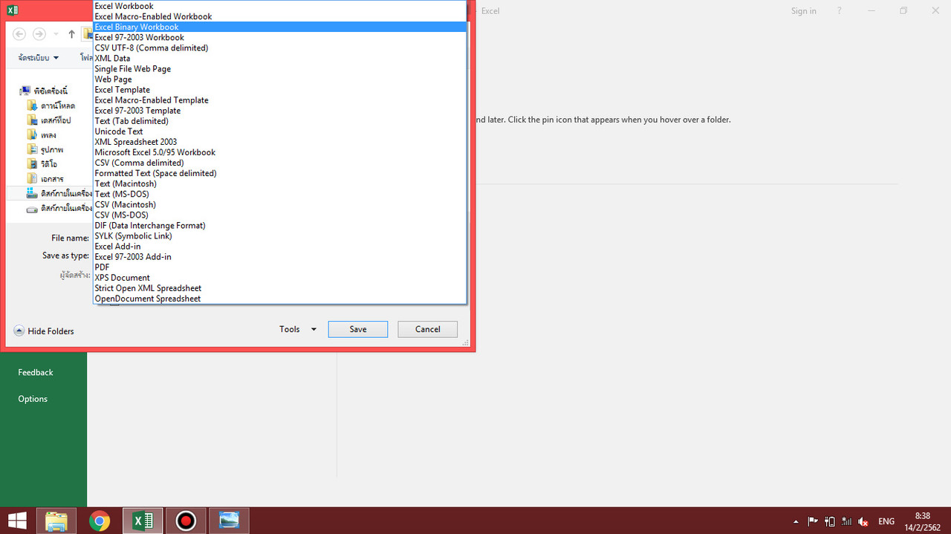Open the screen recorder taskbar icon
The height and width of the screenshot is (534, 951).
pos(186,521)
